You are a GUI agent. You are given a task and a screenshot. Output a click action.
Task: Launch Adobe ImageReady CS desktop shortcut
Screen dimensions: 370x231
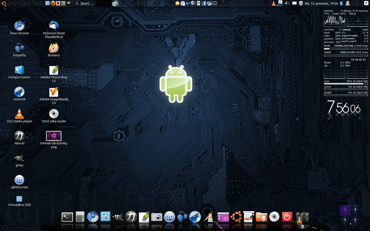click(54, 96)
